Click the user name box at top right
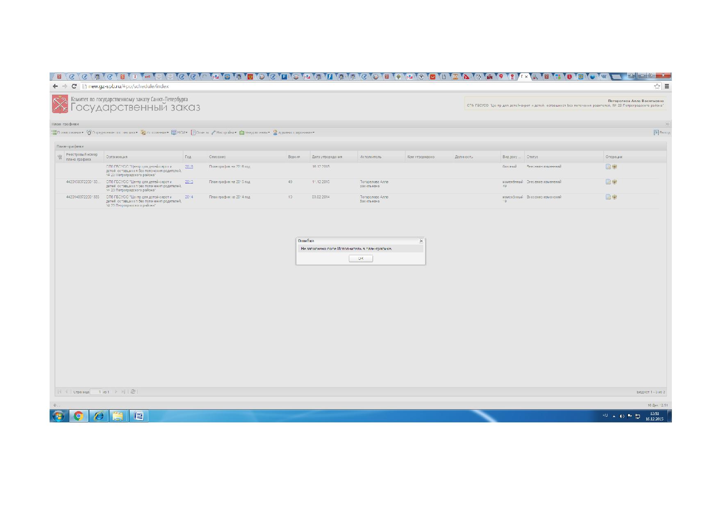 tap(565, 103)
